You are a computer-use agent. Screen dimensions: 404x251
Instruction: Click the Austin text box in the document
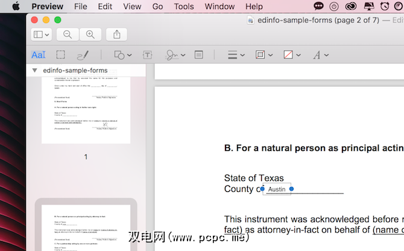277,189
